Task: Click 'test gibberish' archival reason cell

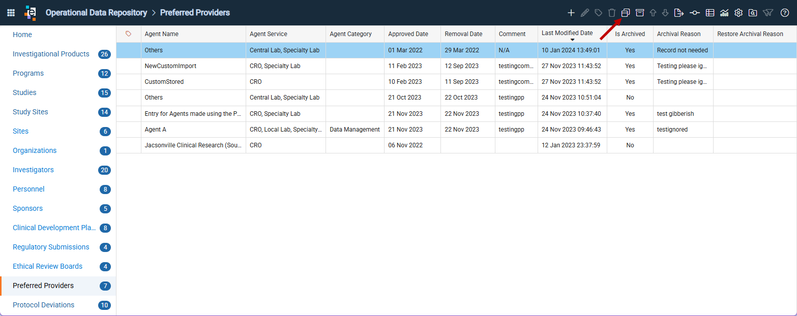Action: click(x=683, y=114)
